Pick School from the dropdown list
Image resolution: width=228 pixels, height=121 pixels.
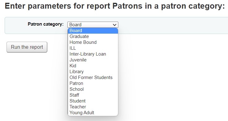click(93, 89)
